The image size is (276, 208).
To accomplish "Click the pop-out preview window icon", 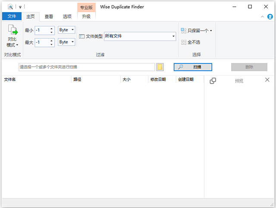I will click(213, 81).
